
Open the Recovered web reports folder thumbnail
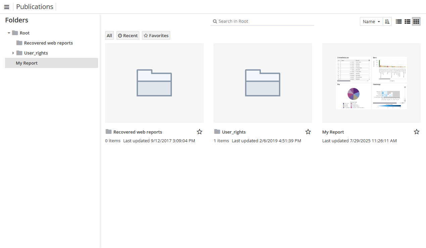pos(154,83)
